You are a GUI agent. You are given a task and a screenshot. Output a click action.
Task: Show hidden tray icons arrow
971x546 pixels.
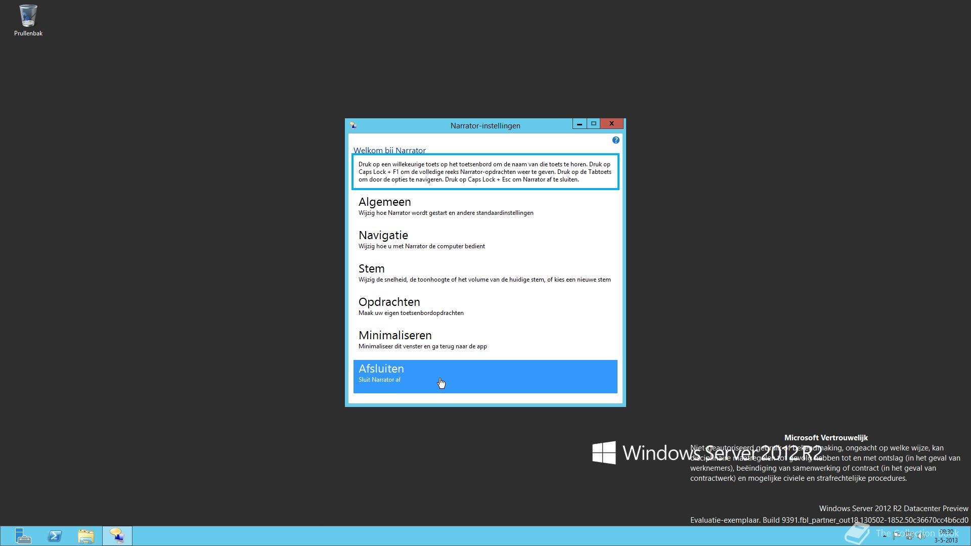pyautogui.click(x=885, y=536)
